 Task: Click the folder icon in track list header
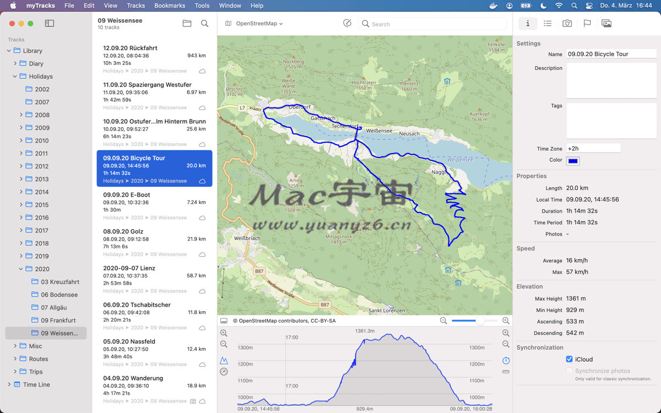point(187,24)
